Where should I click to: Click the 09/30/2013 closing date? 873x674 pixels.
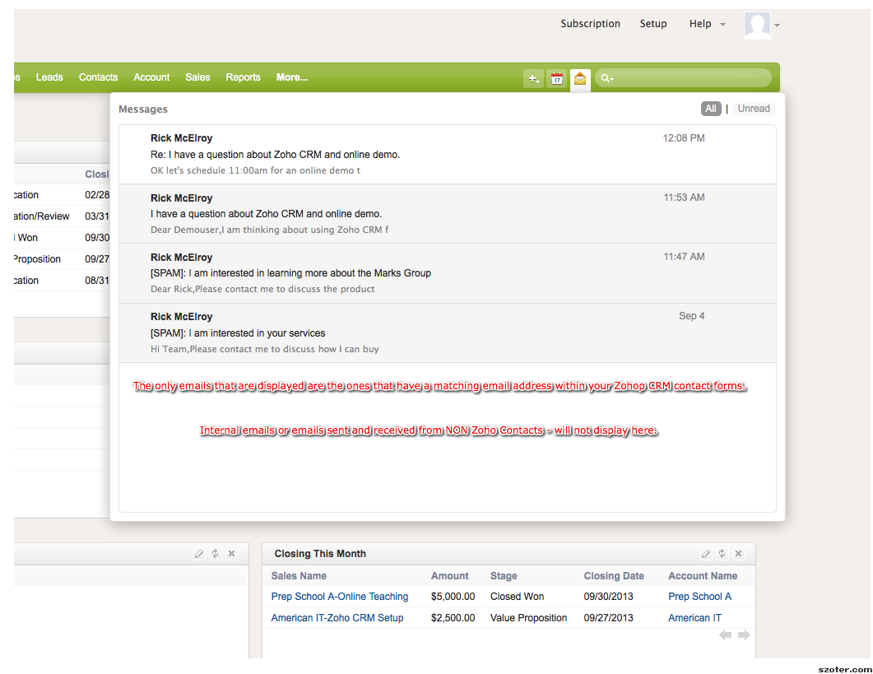(609, 597)
